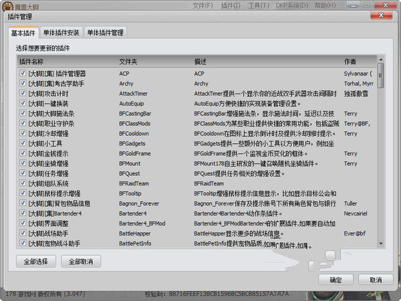401x301 pixels.
Task: Uncheck the [大脚][集]考古学助手 checkbox
Action: [23, 83]
